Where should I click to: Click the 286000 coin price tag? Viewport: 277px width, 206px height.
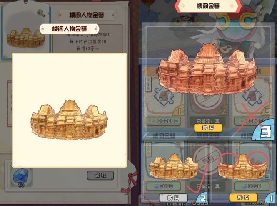coord(164,121)
